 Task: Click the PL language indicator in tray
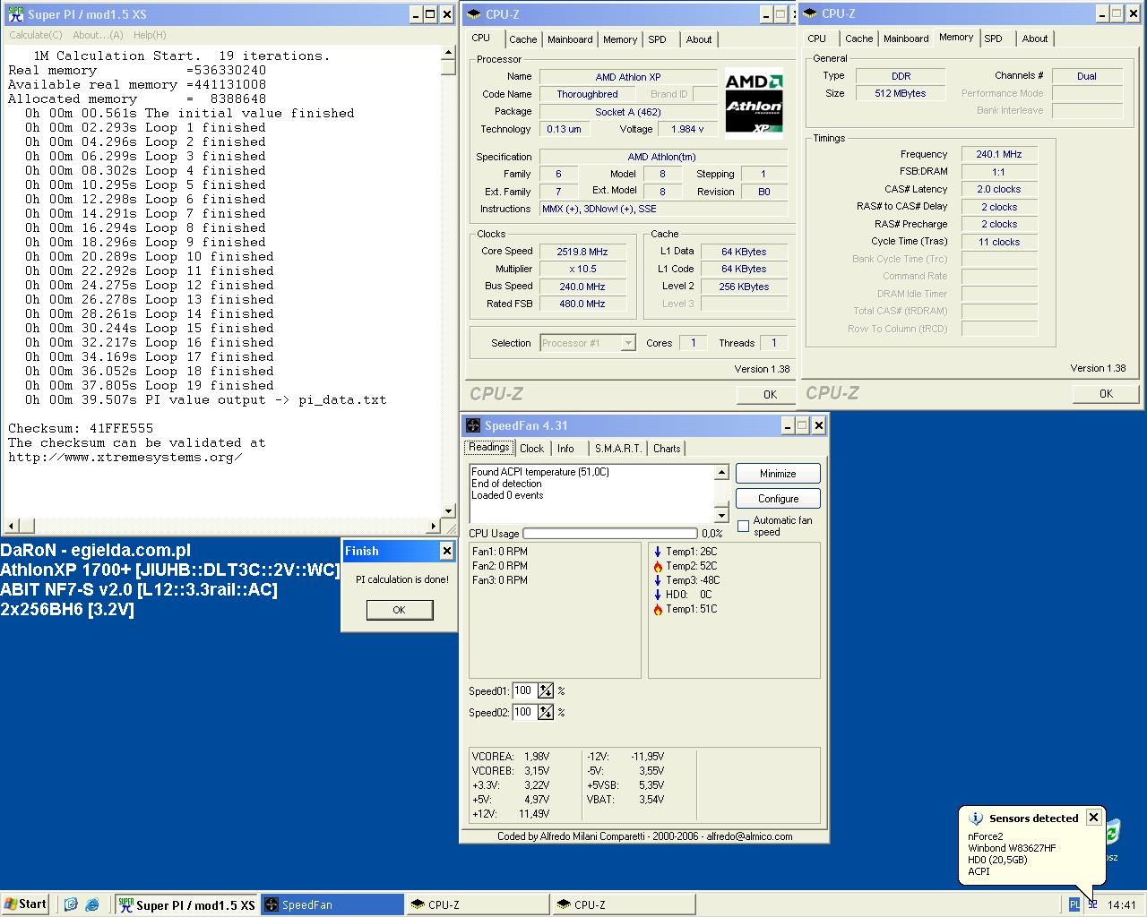(1074, 904)
